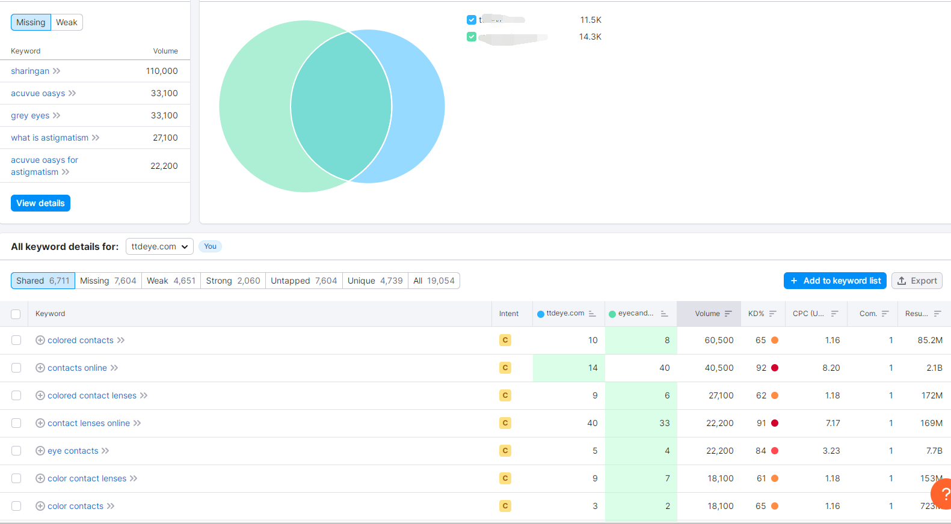This screenshot has height=524, width=951.
Task: Click the overlapping area of Venn diagram
Action: tap(341, 106)
